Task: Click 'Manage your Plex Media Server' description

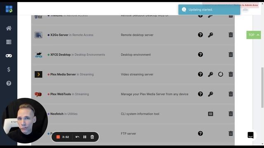Action: click(x=155, y=94)
